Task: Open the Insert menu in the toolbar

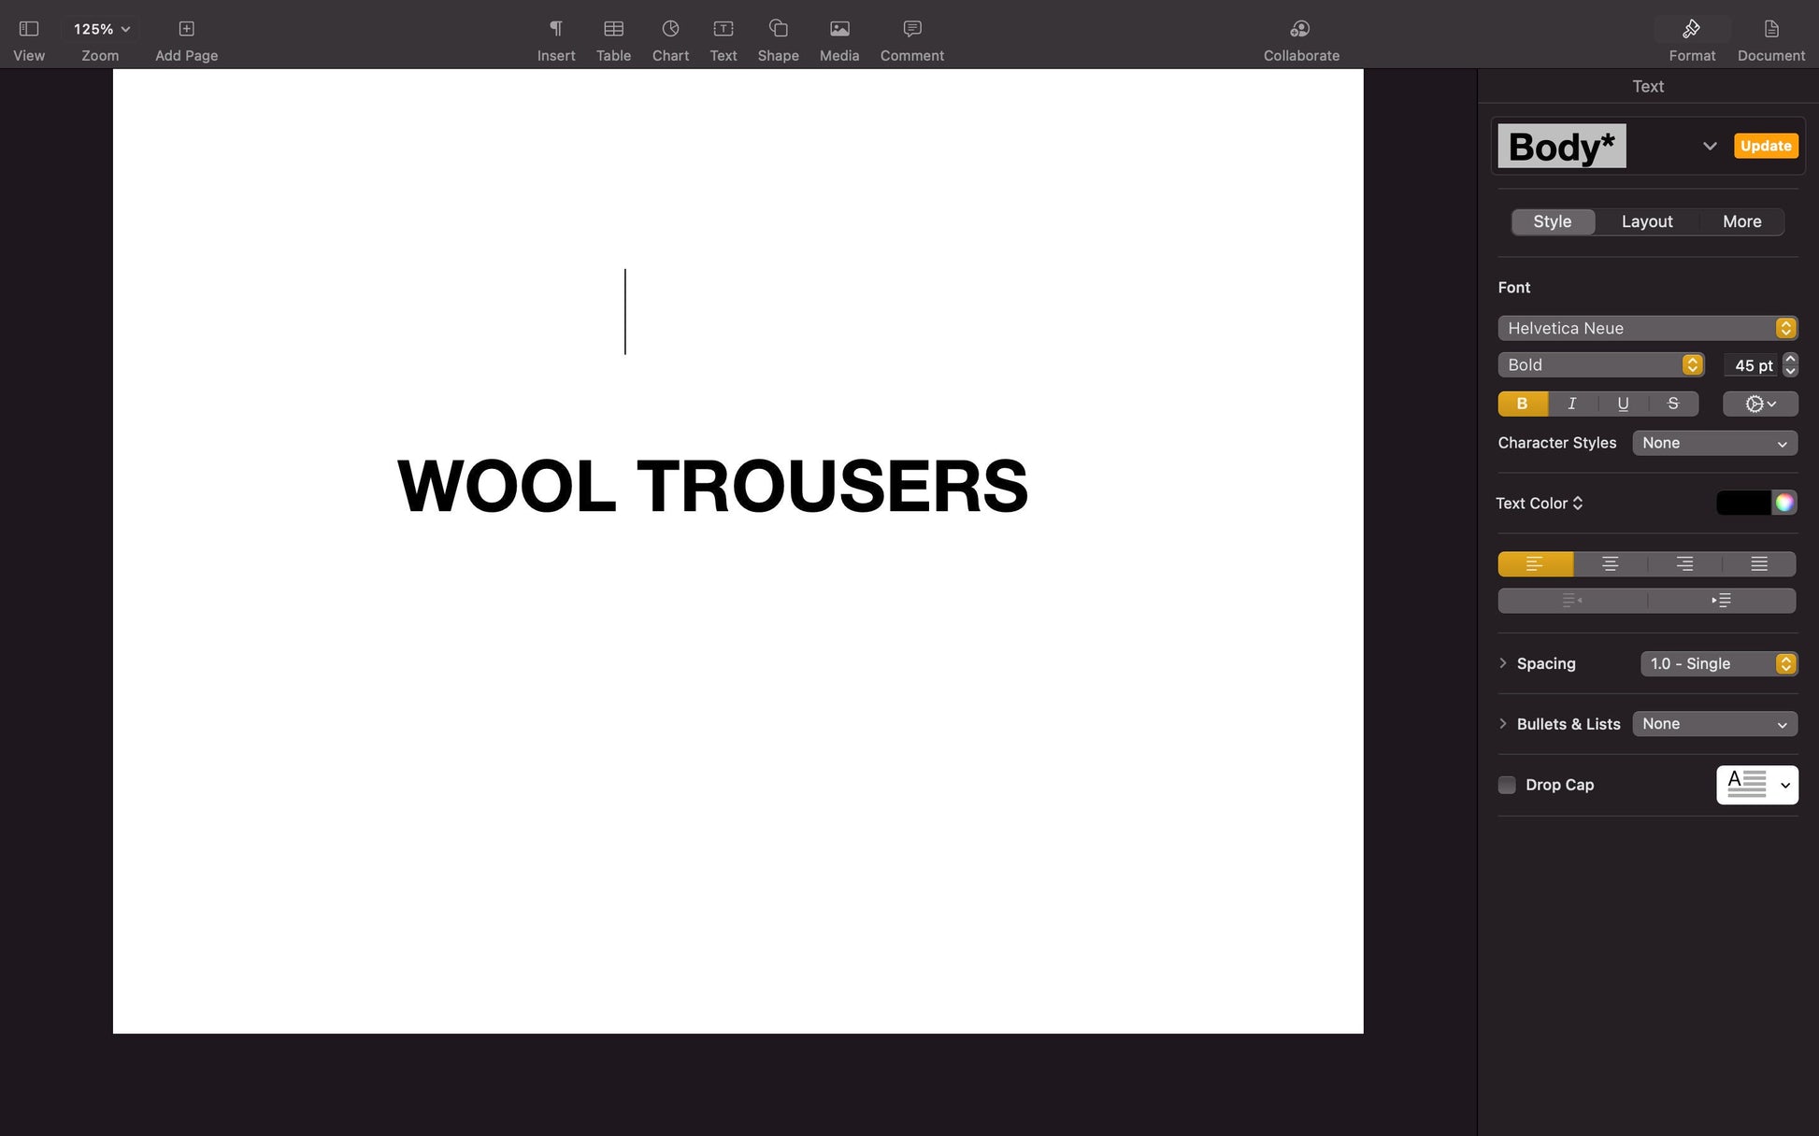Action: point(555,30)
